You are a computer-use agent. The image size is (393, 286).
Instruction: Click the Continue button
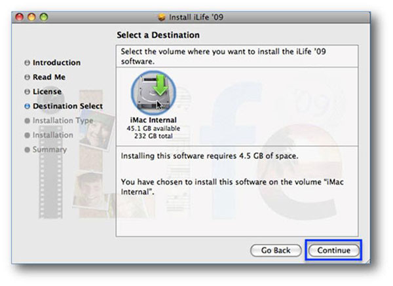[333, 250]
